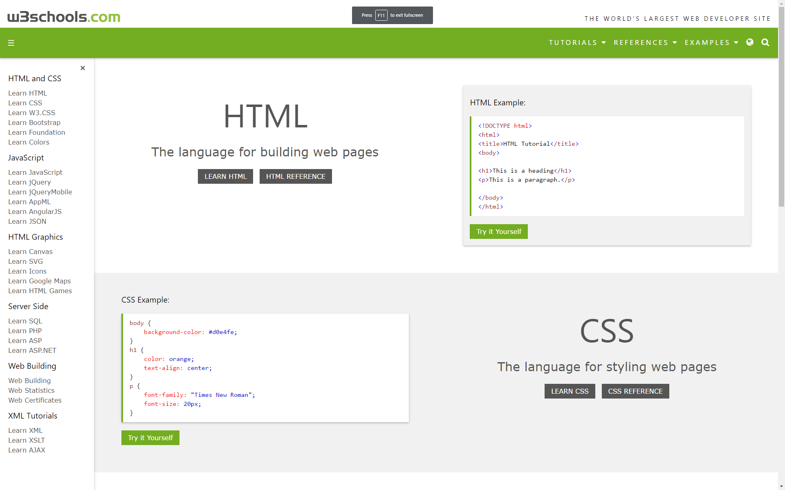Screen dimensions: 785x490
Task: Open Learn Colors link
Action: (29, 142)
